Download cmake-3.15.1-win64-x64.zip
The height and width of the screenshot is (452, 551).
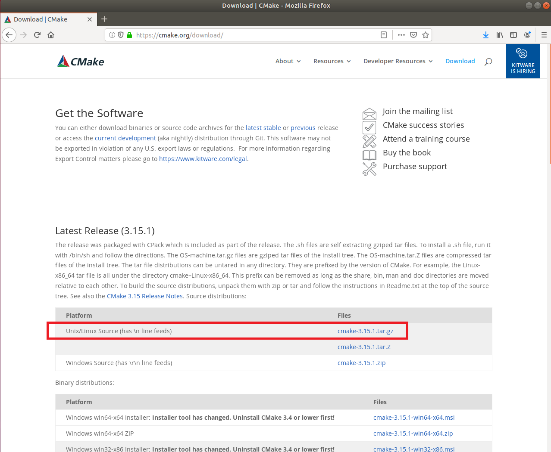click(x=413, y=433)
